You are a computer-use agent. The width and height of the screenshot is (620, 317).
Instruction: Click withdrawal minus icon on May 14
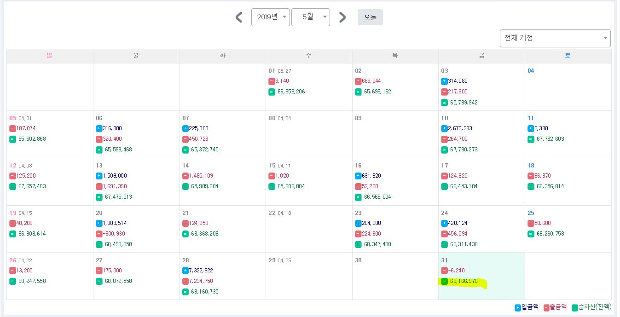185,176
